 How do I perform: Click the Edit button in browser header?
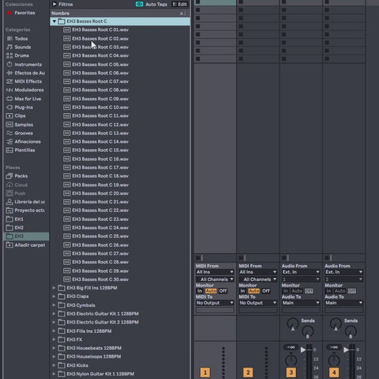(x=180, y=4)
